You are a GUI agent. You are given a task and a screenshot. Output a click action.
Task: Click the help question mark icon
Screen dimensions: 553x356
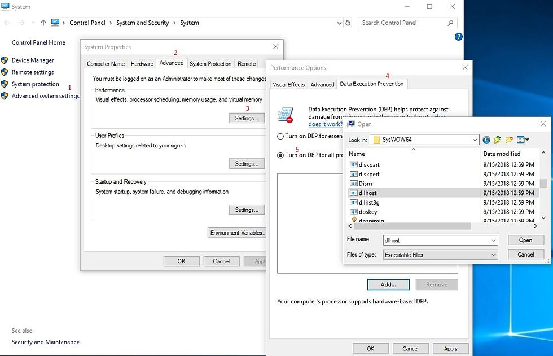pyautogui.click(x=458, y=36)
